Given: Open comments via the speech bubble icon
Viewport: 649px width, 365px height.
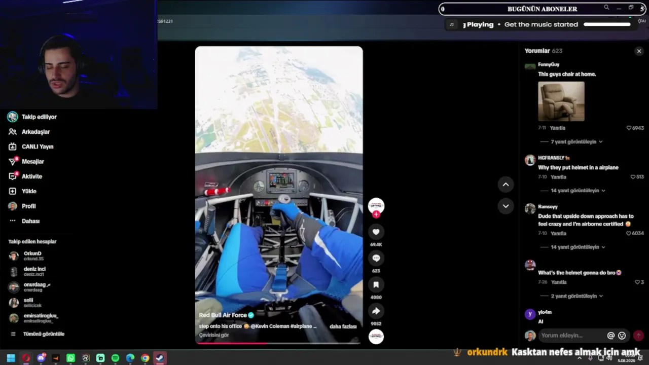Looking at the screenshot, I should click(x=376, y=259).
